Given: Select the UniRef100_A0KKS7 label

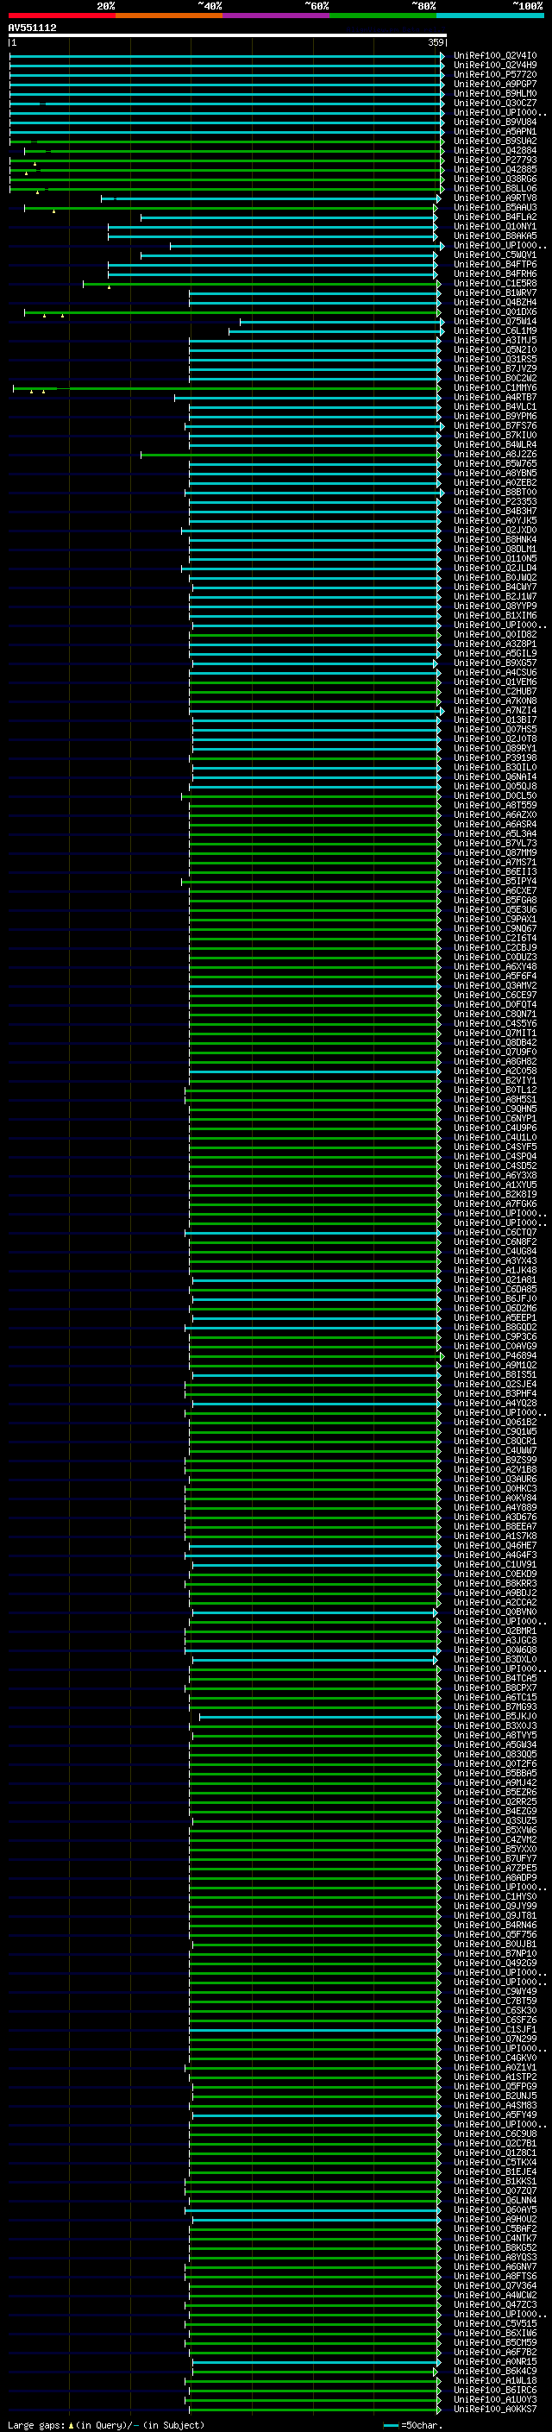Looking at the screenshot, I should tap(495, 2410).
